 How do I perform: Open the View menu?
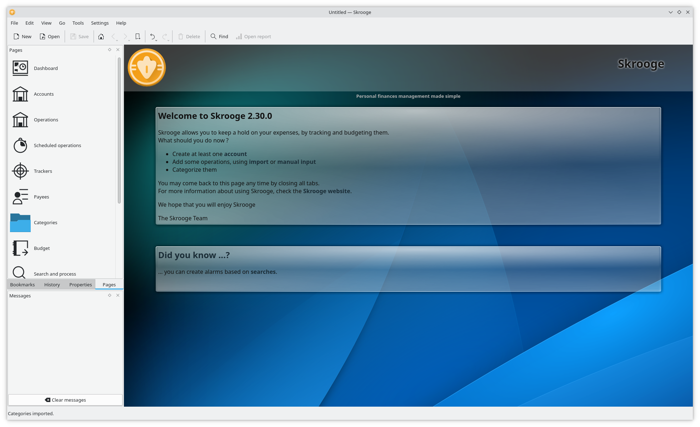(x=46, y=23)
